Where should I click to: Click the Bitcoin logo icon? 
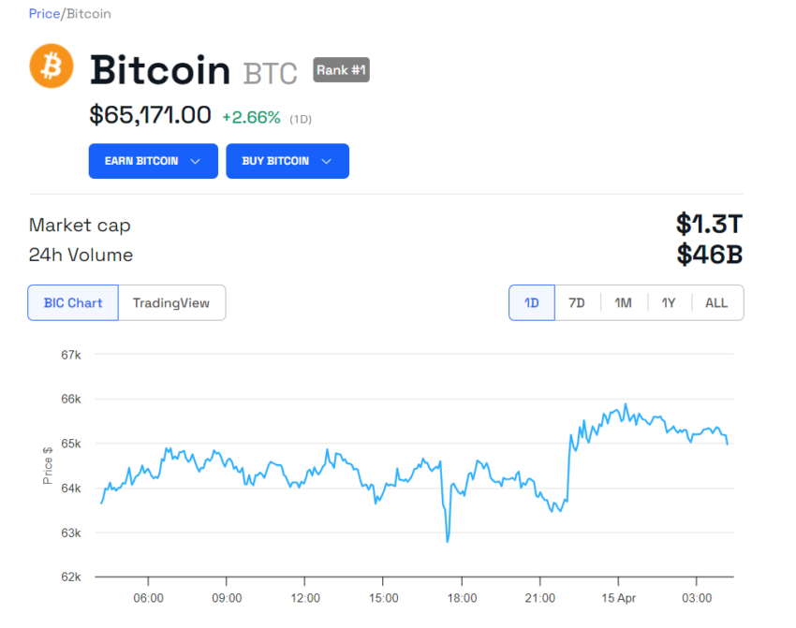[52, 66]
